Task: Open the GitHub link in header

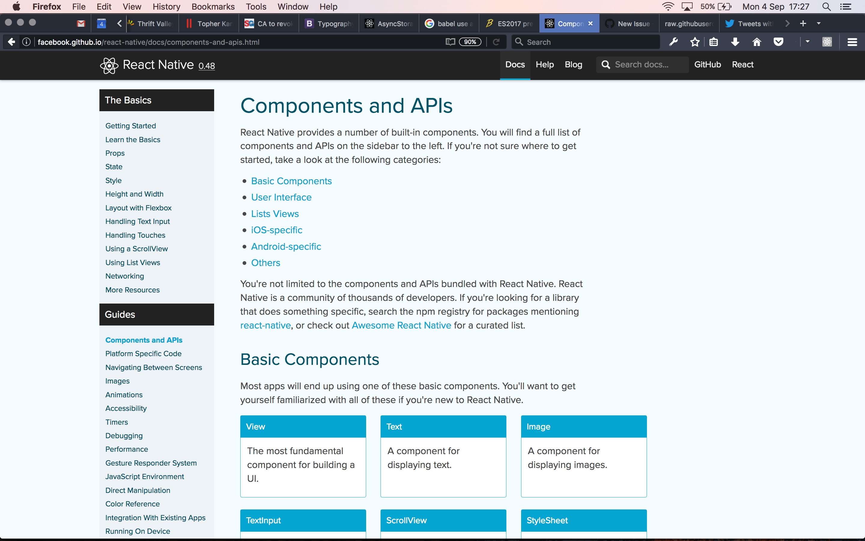Action: pos(707,64)
